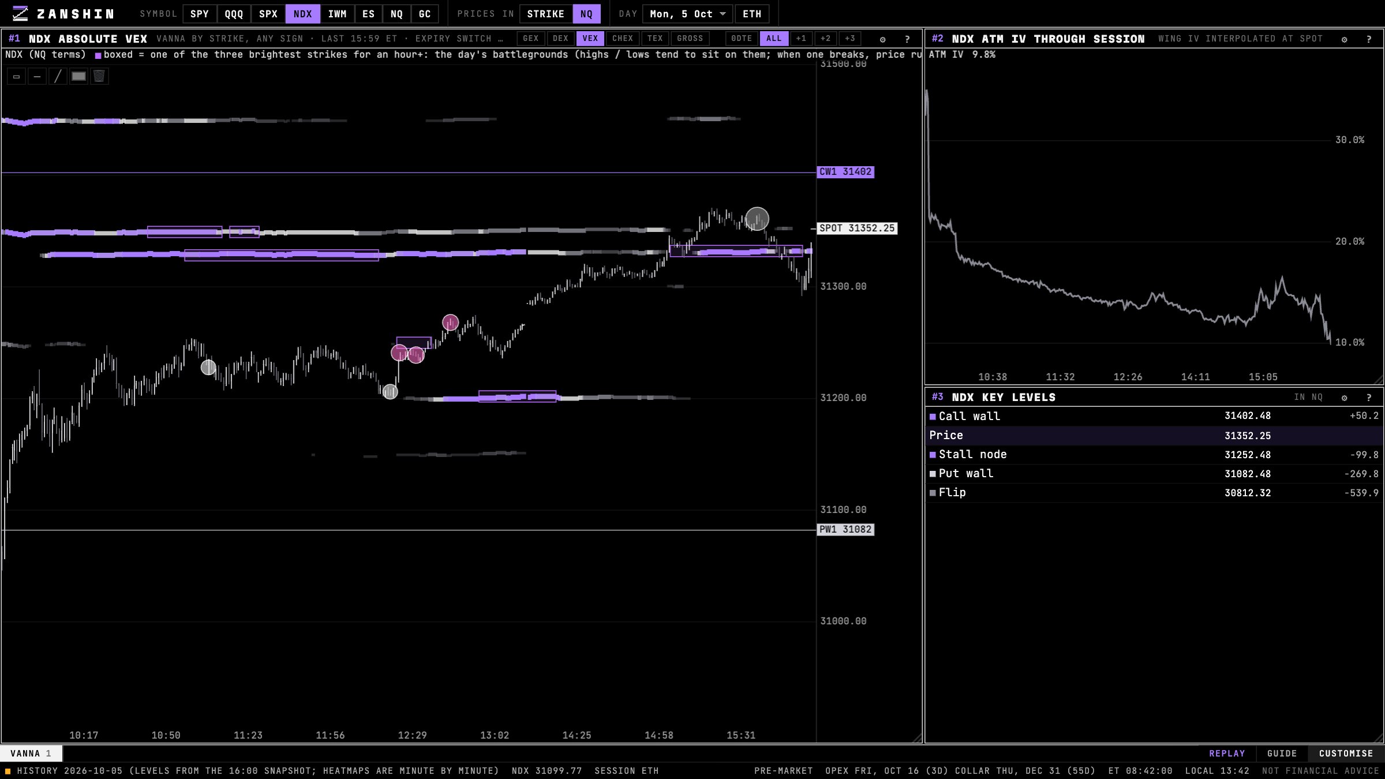Click the SPOT 31352.25 price label
Image resolution: width=1385 pixels, height=779 pixels.
coord(857,229)
